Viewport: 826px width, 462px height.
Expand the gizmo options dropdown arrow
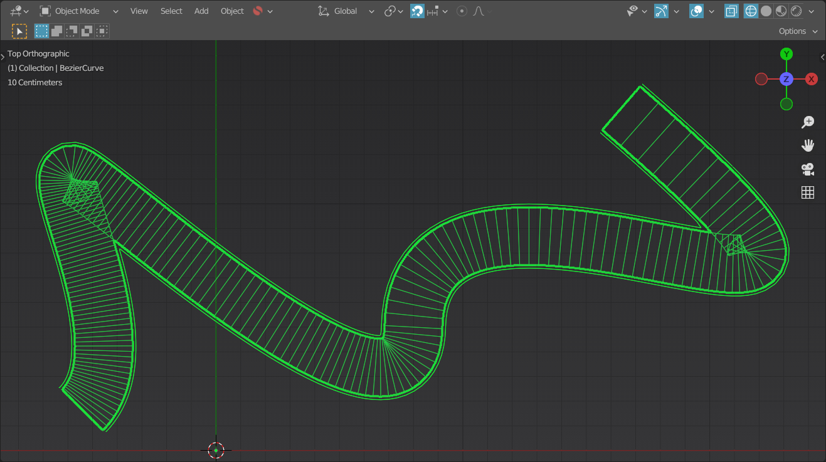(x=676, y=11)
